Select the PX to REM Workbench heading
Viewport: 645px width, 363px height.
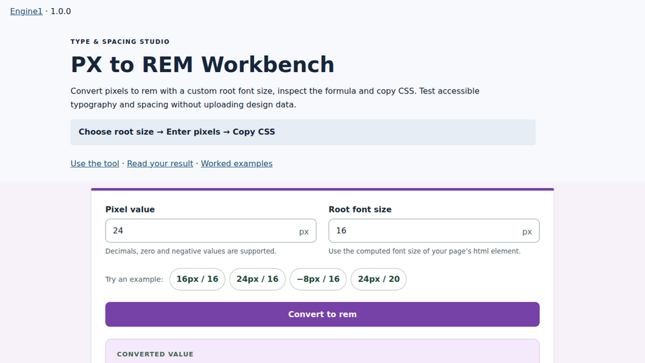202,65
